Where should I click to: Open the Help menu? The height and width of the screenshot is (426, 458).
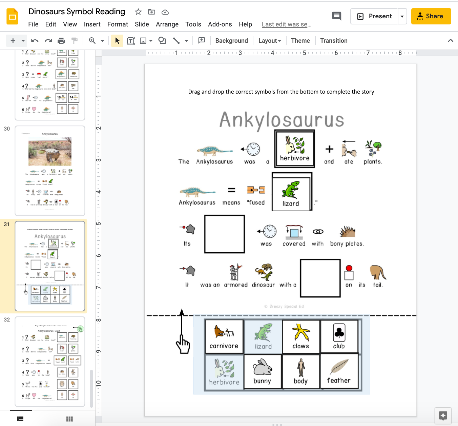coord(245,24)
